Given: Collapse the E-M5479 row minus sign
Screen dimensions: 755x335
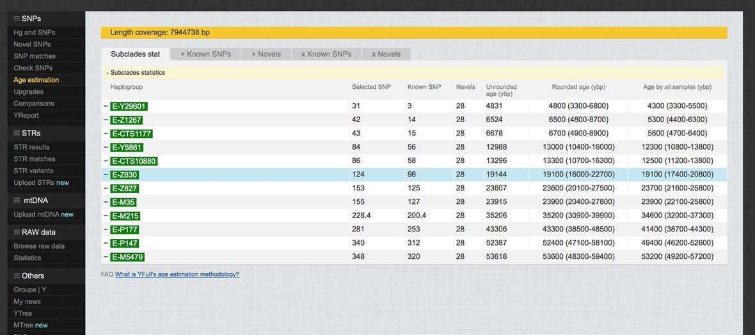Looking at the screenshot, I should (106, 257).
